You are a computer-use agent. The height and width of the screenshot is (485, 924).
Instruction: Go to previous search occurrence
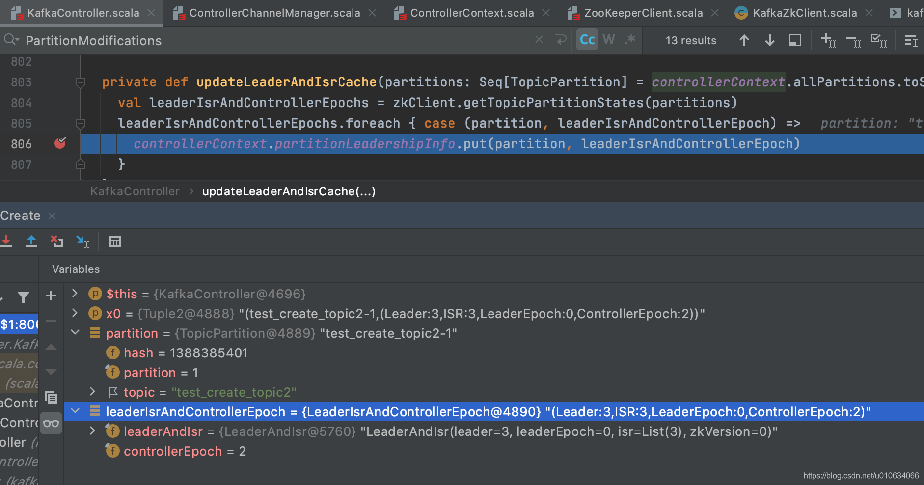[x=744, y=40]
